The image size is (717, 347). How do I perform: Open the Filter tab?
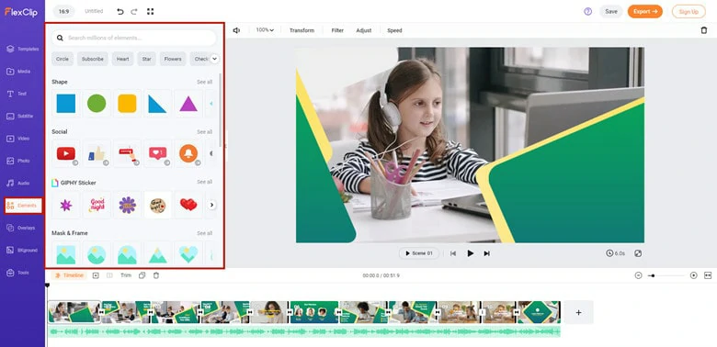pos(337,30)
